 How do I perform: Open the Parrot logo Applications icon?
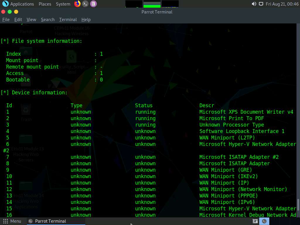(5, 4)
